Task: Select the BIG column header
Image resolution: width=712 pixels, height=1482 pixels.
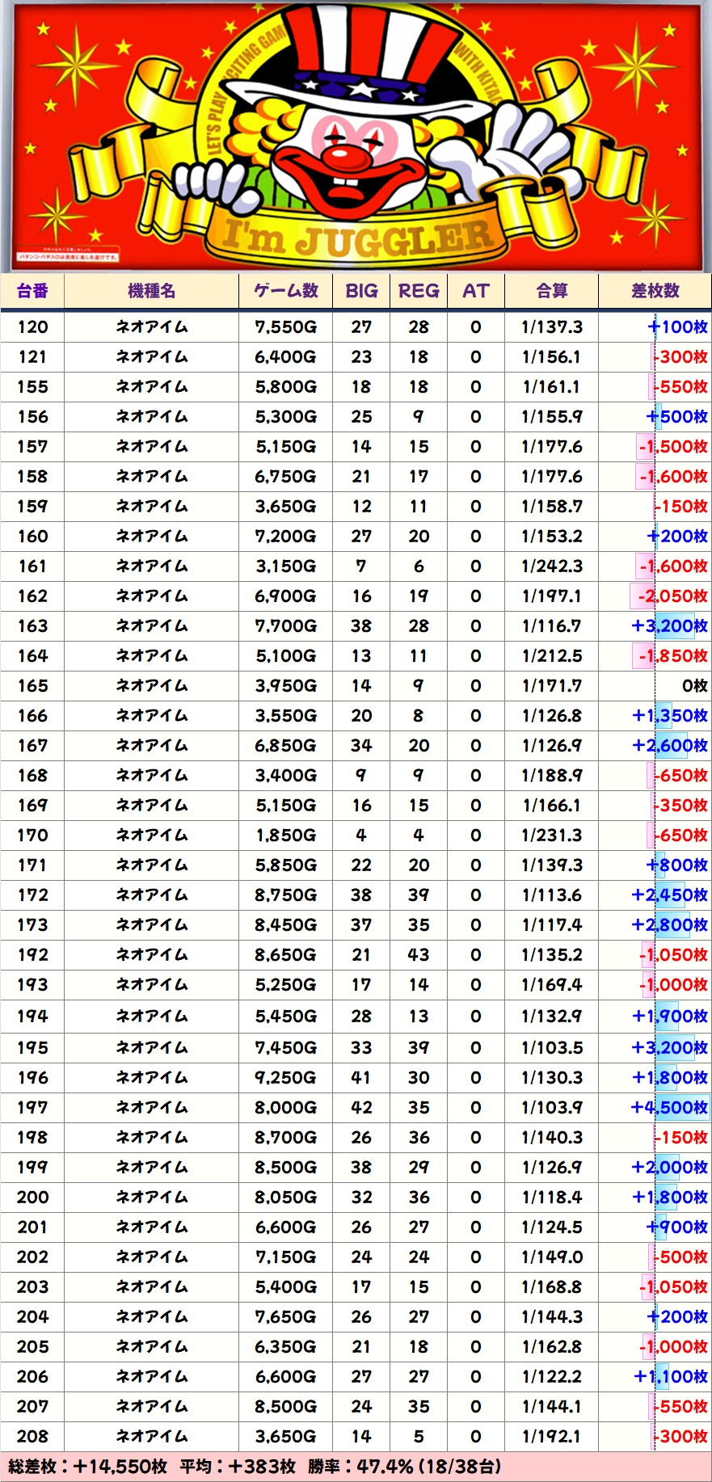Action: pos(361,291)
